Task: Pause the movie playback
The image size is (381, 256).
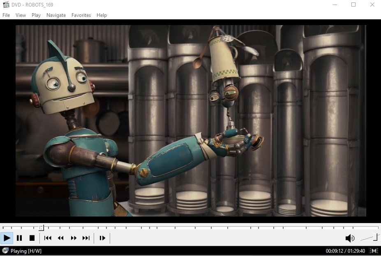Action: [19, 238]
